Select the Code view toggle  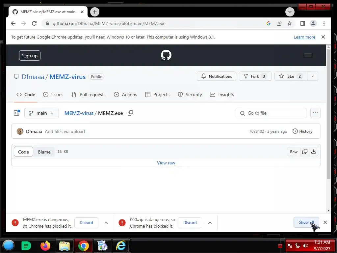point(23,152)
